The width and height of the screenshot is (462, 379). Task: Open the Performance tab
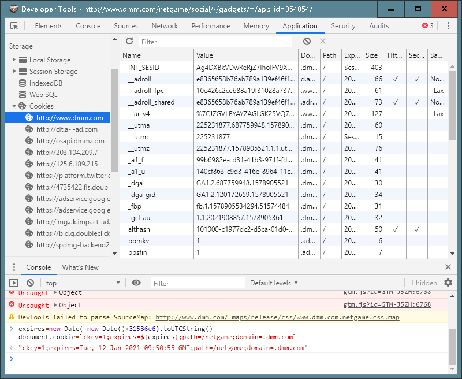coord(211,26)
